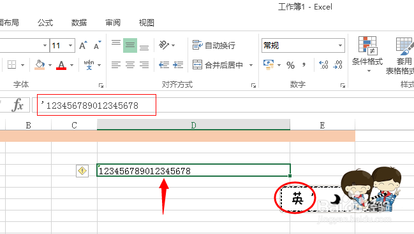Center text horizontally
The height and width of the screenshot is (234, 414).
pos(130,65)
